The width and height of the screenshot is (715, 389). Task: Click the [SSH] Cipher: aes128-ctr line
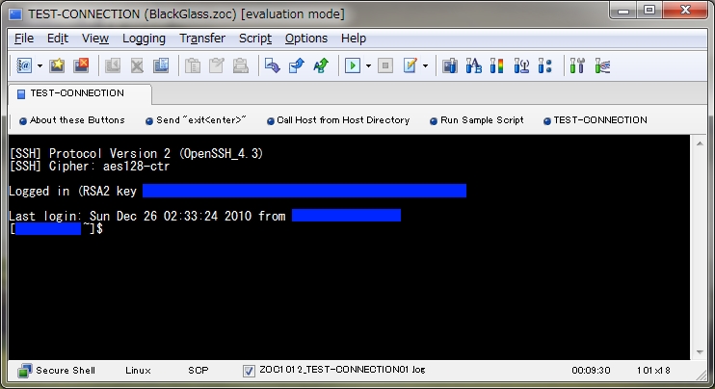[90, 167]
